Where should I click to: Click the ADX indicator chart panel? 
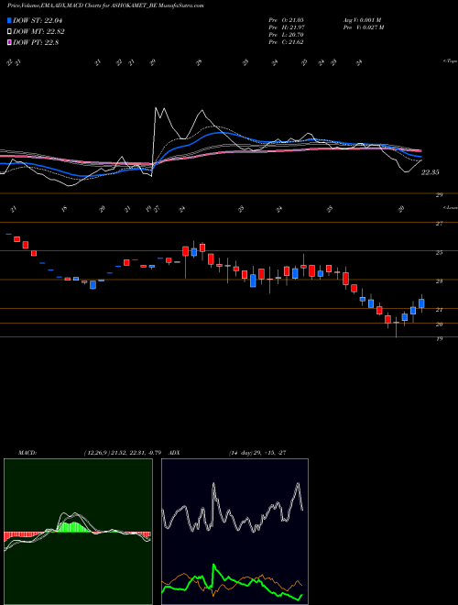pyautogui.click(x=234, y=532)
